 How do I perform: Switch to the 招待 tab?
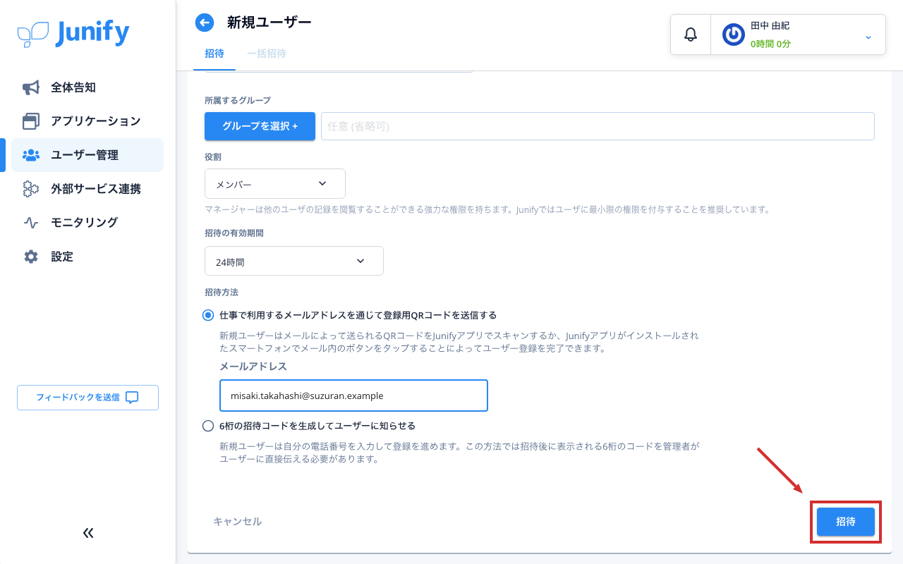(214, 54)
